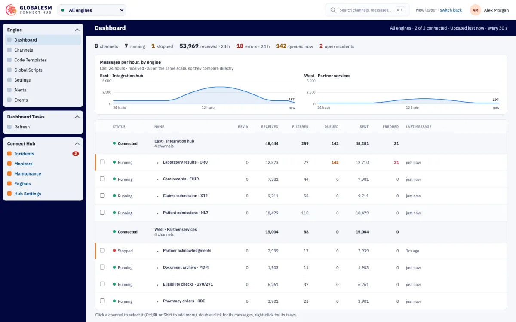Click the 2 open incidents summary
516x322 pixels.
[x=337, y=46]
